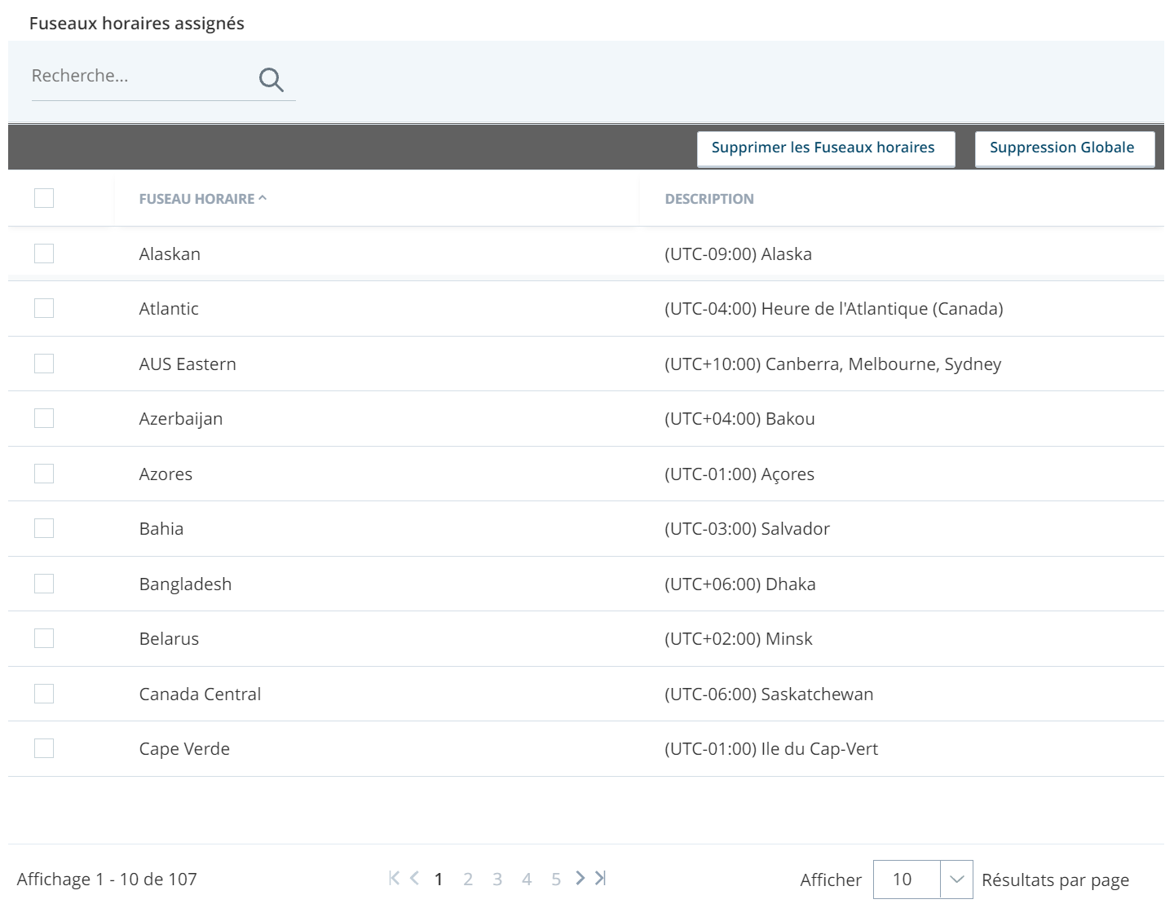The image size is (1174, 917).
Task: Click the Azerbaijan name cell
Action: (181, 419)
